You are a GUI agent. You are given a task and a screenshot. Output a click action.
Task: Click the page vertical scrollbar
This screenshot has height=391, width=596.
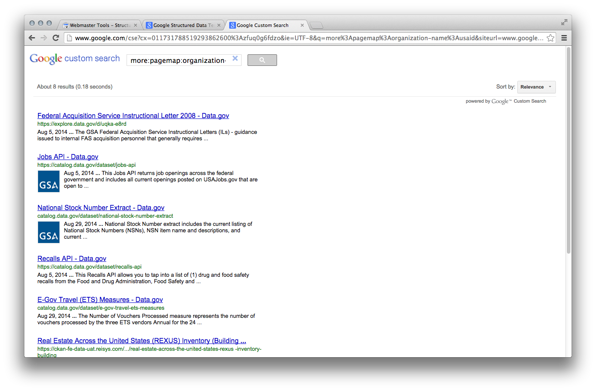click(x=569, y=150)
